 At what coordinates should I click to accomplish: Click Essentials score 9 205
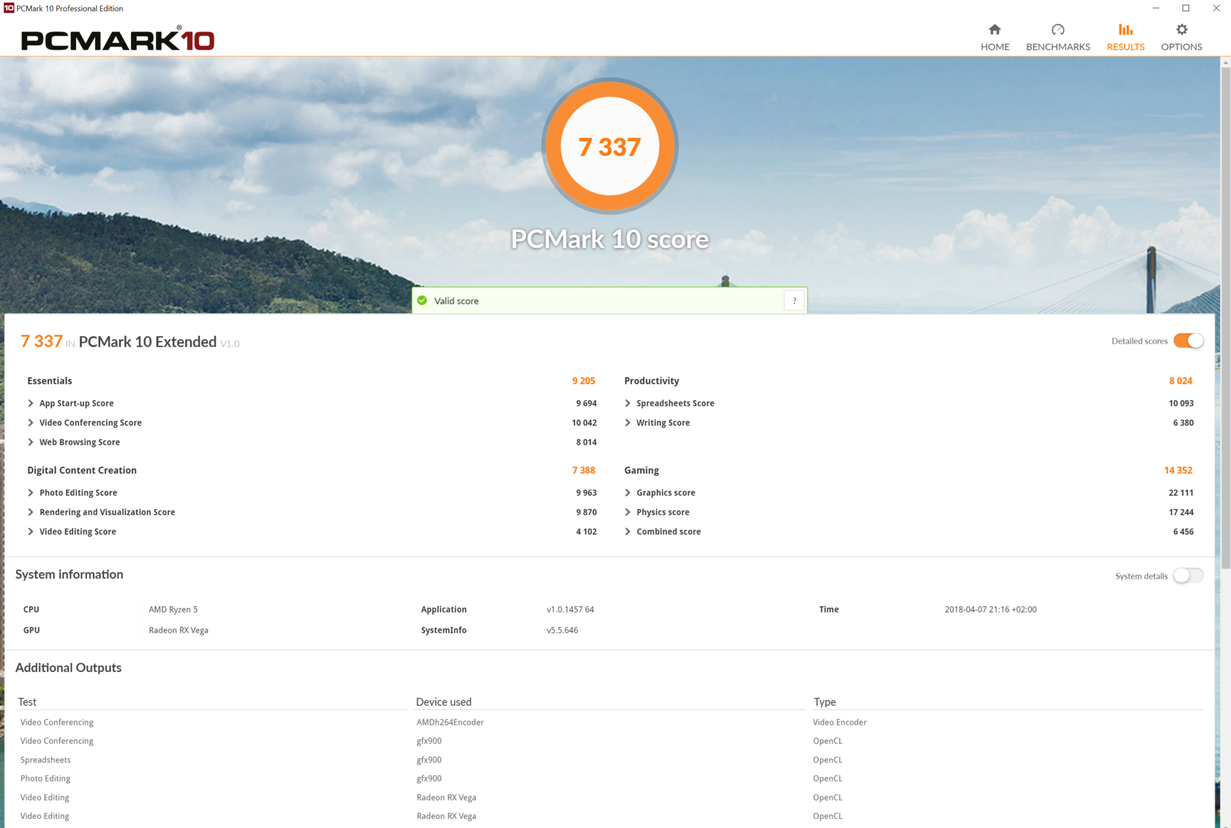pyautogui.click(x=583, y=381)
